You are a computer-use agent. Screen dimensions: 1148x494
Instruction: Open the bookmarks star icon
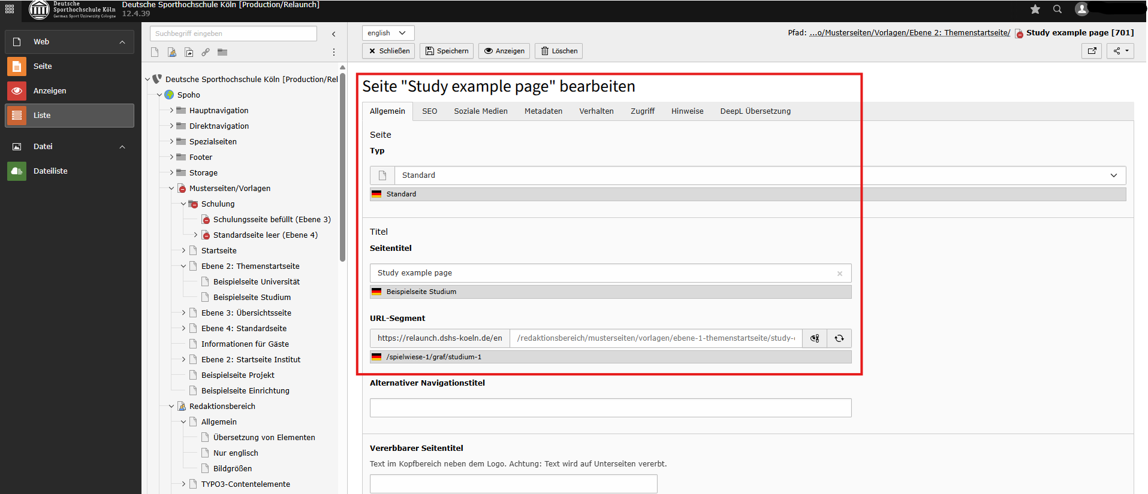pyautogui.click(x=1035, y=9)
